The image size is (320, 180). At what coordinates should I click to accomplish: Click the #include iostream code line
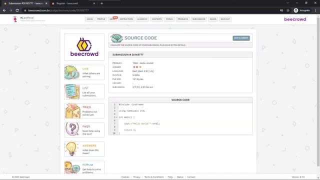click(x=131, y=104)
